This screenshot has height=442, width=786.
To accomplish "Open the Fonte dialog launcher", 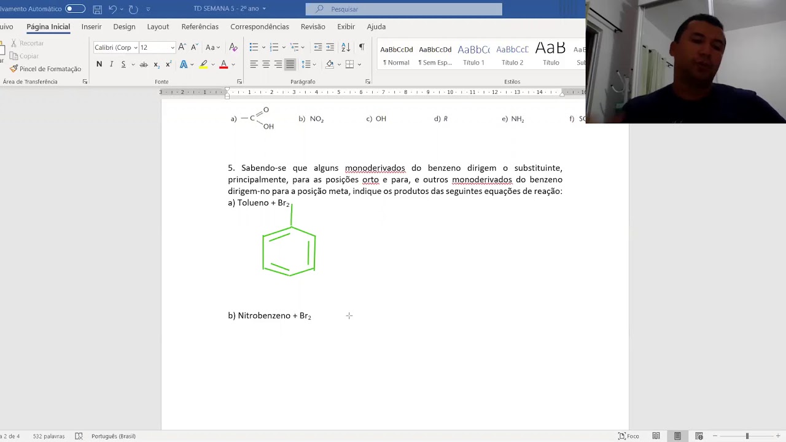I will pyautogui.click(x=239, y=82).
